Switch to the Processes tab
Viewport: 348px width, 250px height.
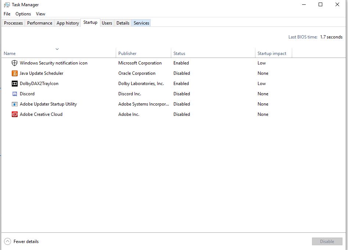click(x=13, y=23)
